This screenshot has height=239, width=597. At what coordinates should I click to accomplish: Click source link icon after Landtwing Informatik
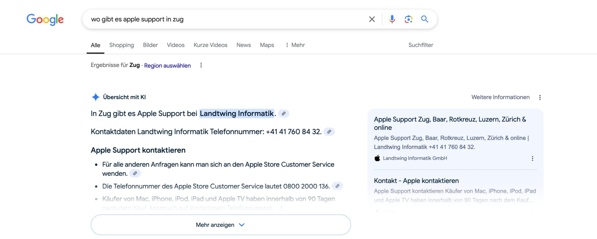284,114
